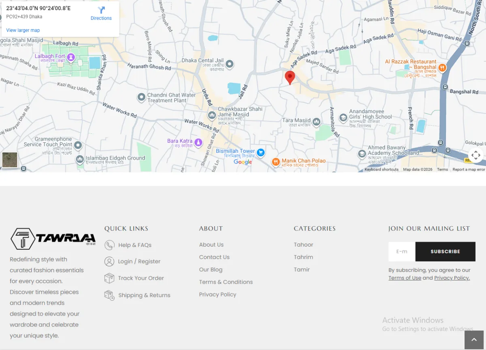The height and width of the screenshot is (350, 486).
Task: Click the scroll-to-top arrow button
Action: (x=474, y=340)
